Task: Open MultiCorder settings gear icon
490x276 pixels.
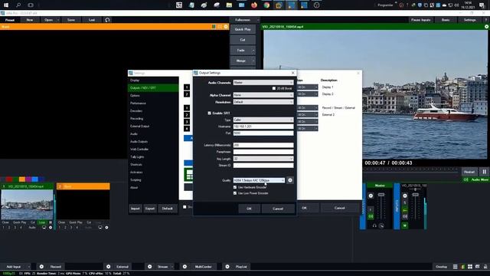Action: pyautogui.click(x=185, y=267)
